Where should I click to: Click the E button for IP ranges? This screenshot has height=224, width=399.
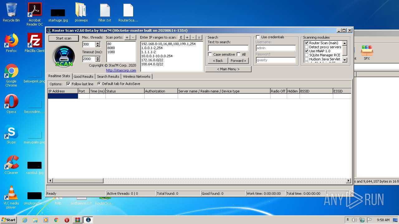[181, 37]
